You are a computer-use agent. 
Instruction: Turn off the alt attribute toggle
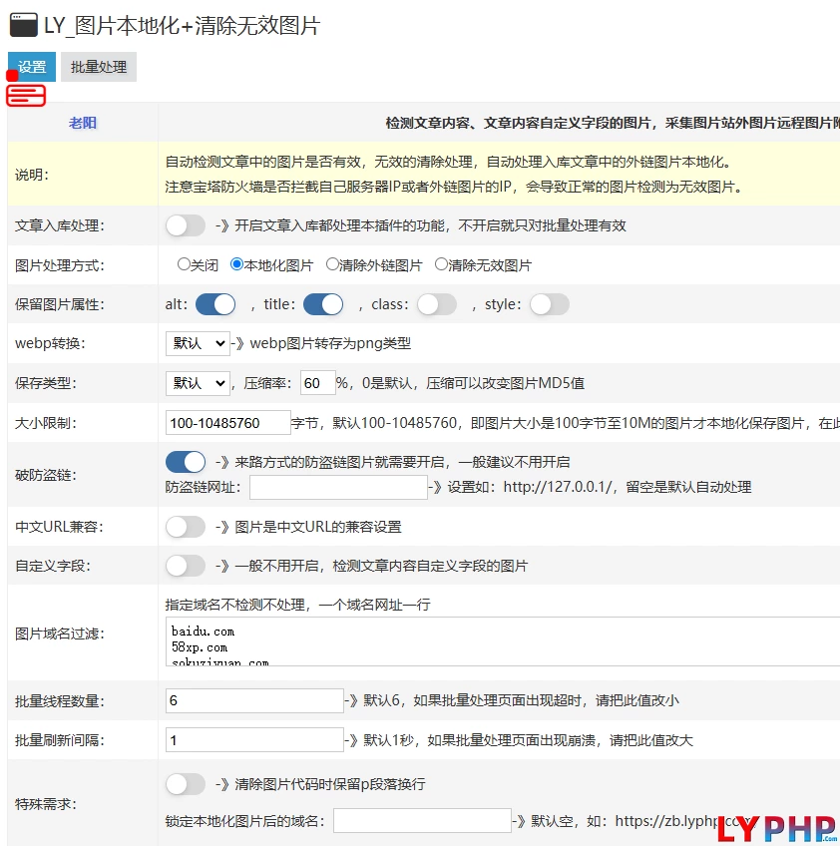[x=214, y=304]
